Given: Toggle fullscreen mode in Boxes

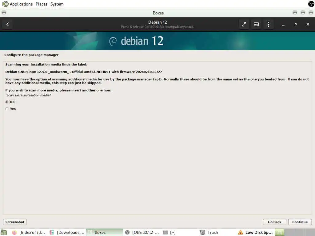Looking at the screenshot, I should click(x=244, y=24).
